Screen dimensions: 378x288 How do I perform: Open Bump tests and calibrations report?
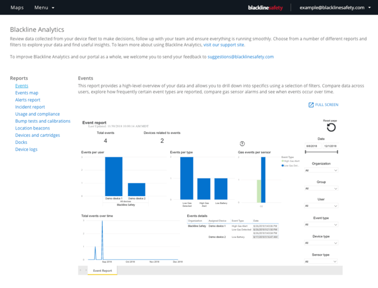(43, 121)
